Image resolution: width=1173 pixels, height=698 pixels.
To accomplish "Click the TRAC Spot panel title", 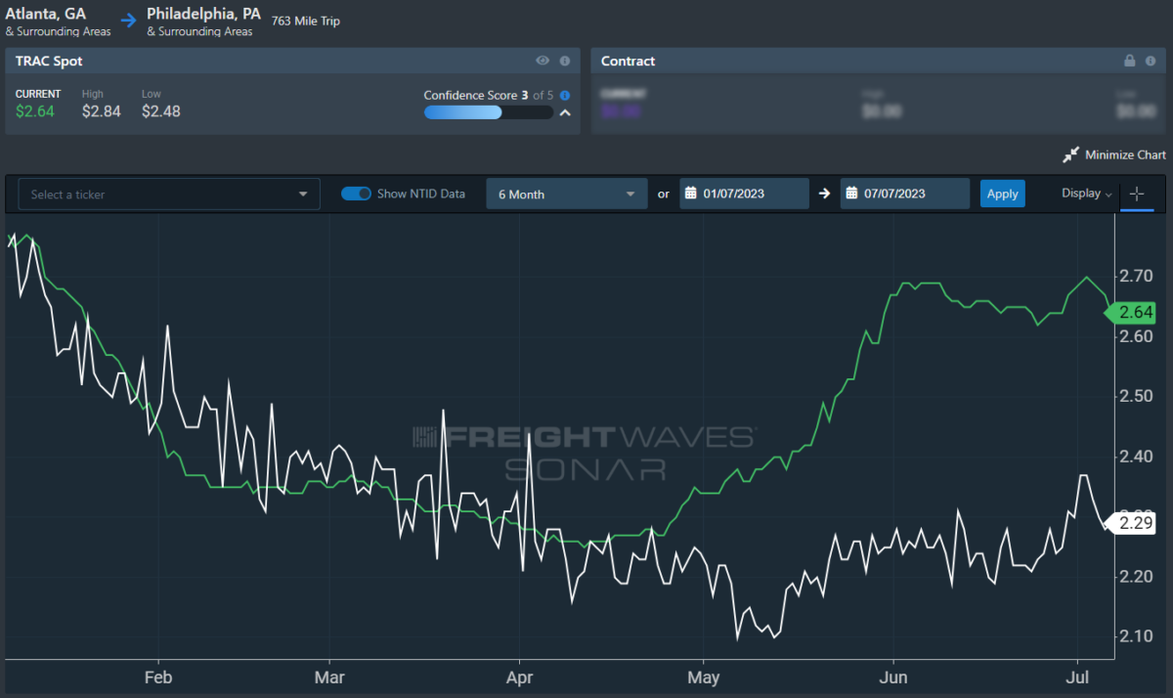I will click(x=49, y=61).
